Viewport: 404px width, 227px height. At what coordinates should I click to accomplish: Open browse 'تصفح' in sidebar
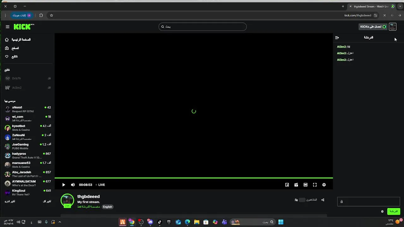point(12,48)
